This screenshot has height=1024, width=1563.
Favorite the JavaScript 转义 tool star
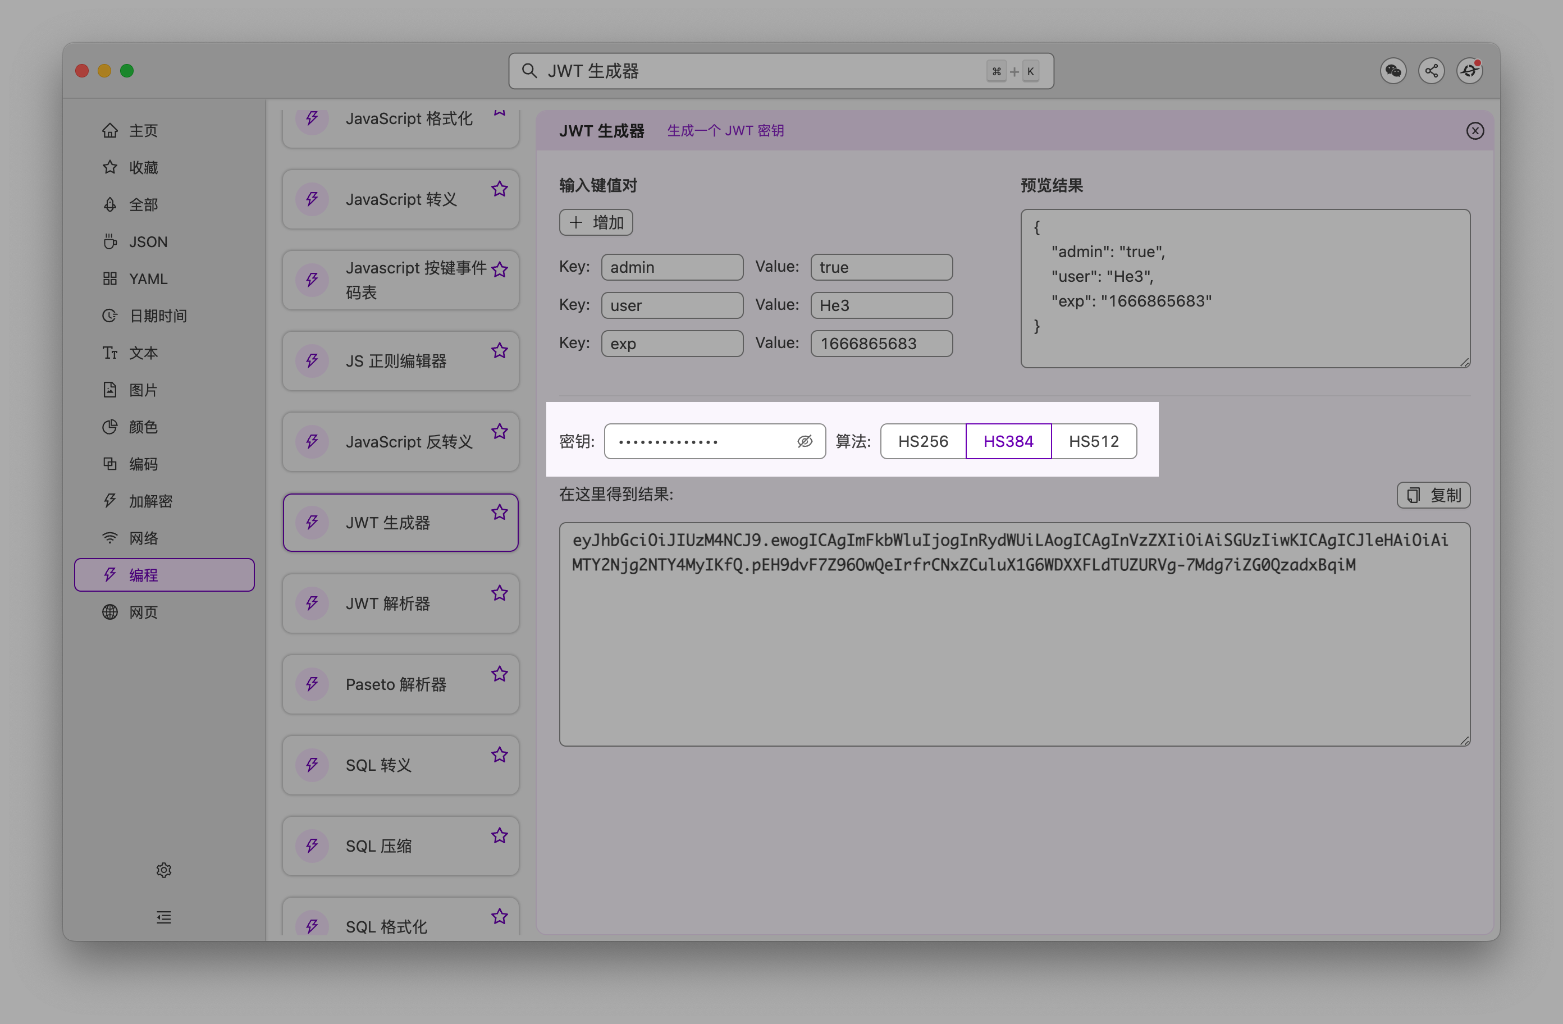click(x=499, y=189)
